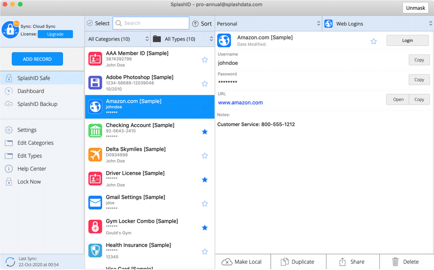The image size is (434, 270).
Task: Click the Share upload icon
Action: pos(343,261)
